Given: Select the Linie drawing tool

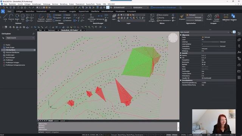Looking at the screenshot, I should tap(5, 17).
